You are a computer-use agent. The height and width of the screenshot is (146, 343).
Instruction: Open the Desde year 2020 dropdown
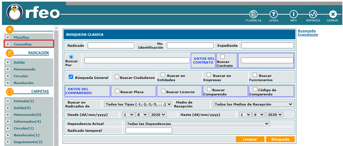click(x=158, y=115)
